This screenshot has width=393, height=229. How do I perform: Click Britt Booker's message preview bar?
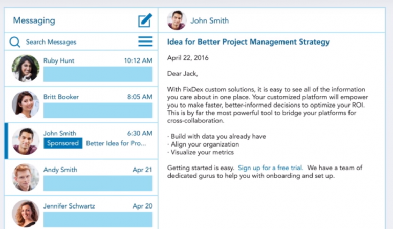click(98, 110)
